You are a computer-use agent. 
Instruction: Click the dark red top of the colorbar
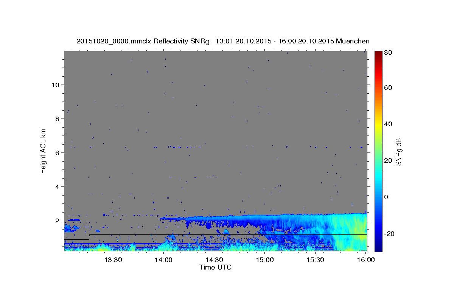click(x=378, y=54)
